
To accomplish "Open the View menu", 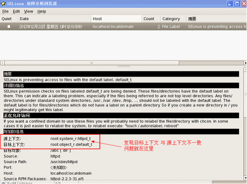I will point(28,12).
